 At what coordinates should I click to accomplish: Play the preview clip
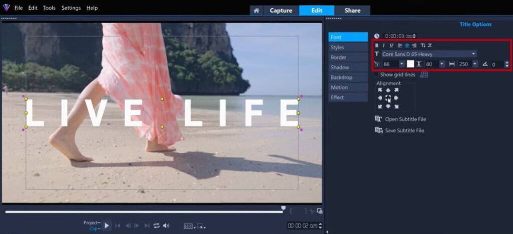[x=107, y=225]
